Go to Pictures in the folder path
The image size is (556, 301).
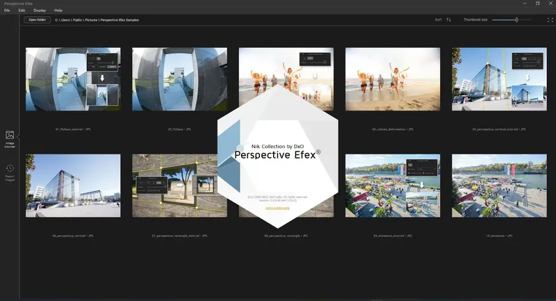[91, 20]
